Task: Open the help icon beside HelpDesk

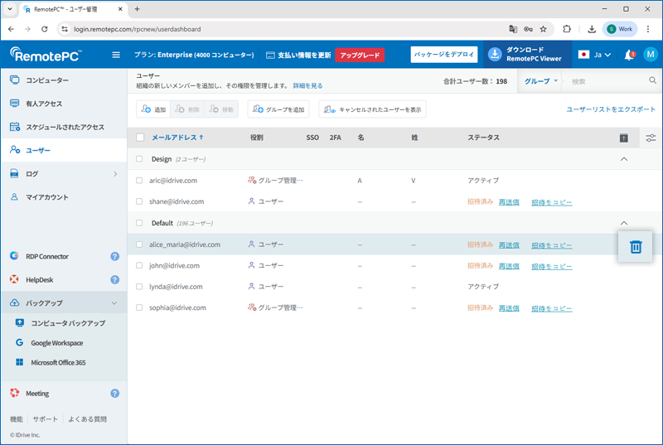Action: 114,280
